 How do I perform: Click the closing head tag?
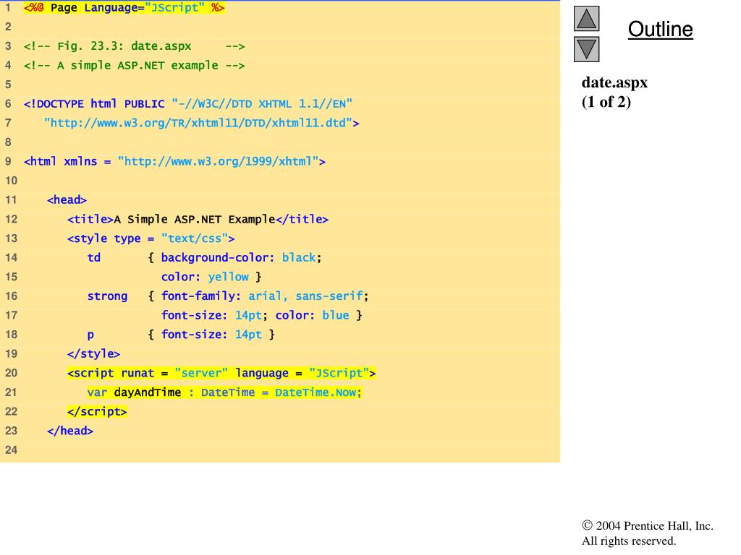(x=70, y=431)
